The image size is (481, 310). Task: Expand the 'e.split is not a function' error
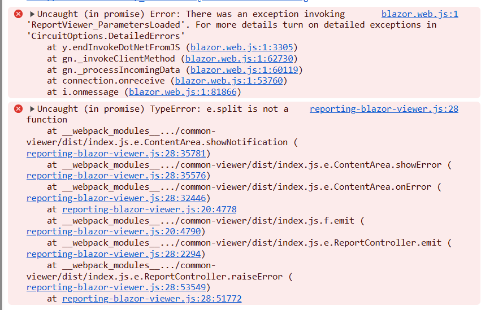(x=32, y=108)
